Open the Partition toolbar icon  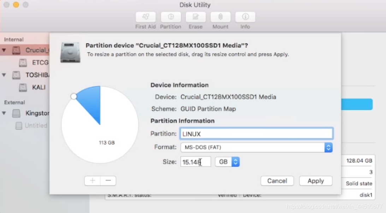(171, 17)
